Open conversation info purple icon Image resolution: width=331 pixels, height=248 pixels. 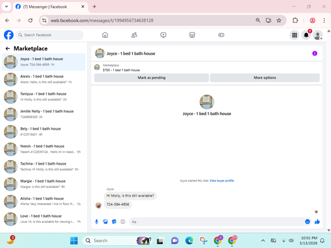coord(314,54)
